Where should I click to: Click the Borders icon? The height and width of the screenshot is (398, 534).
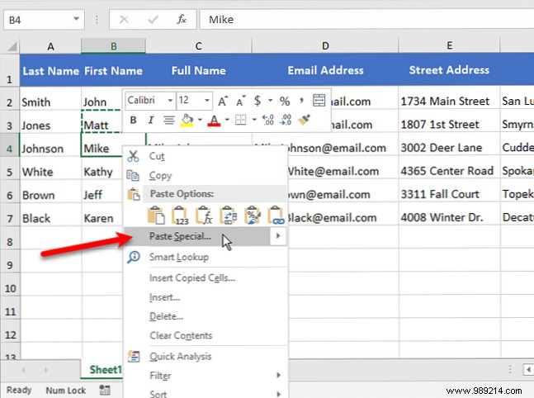241,120
